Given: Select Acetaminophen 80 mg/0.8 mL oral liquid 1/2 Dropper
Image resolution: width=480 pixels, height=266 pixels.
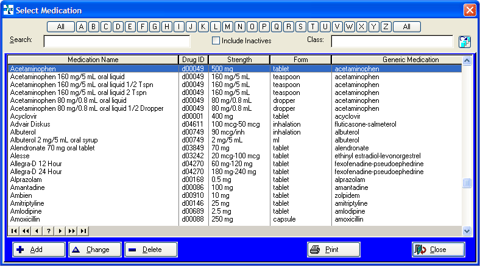Looking at the screenshot, I should 235,108.
